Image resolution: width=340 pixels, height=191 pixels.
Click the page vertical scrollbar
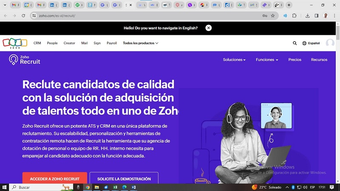pyautogui.click(x=338, y=33)
